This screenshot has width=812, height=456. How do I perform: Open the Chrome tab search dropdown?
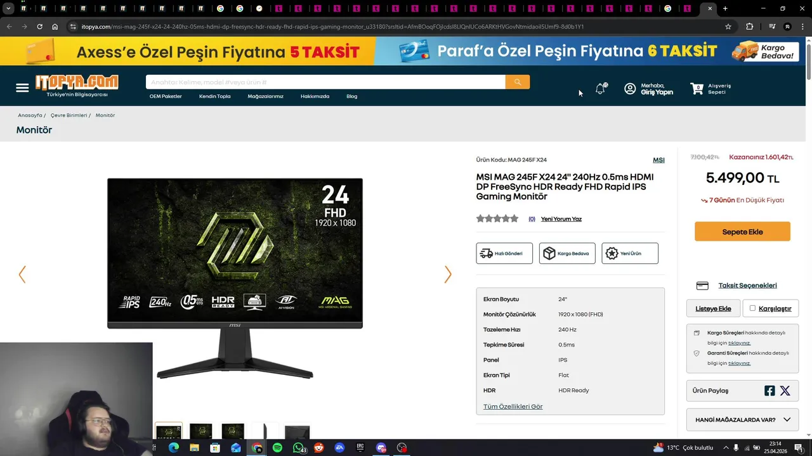8,8
